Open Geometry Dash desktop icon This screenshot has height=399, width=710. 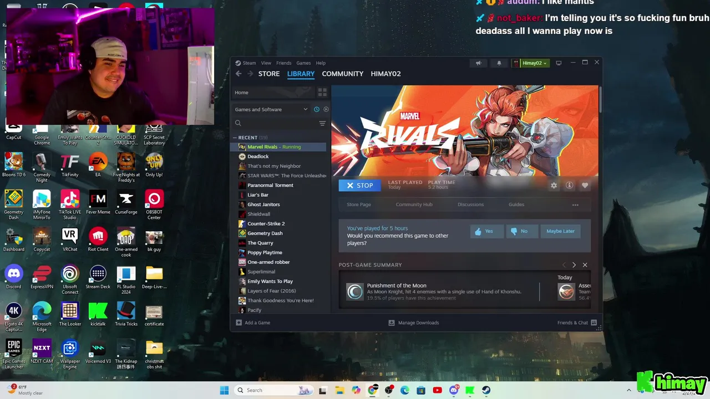(14, 205)
